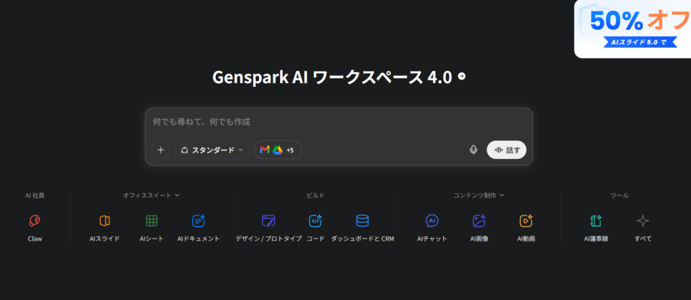Open the Claw AI employee tool

coord(35,228)
